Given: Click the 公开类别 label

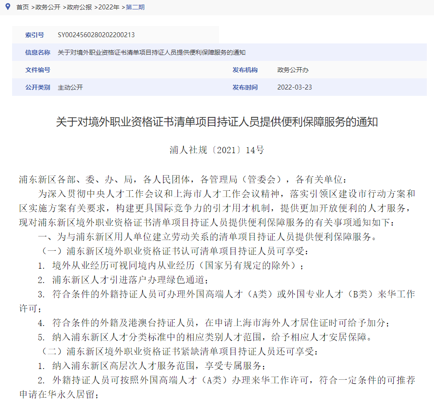Looking at the screenshot, I should click(38, 87).
